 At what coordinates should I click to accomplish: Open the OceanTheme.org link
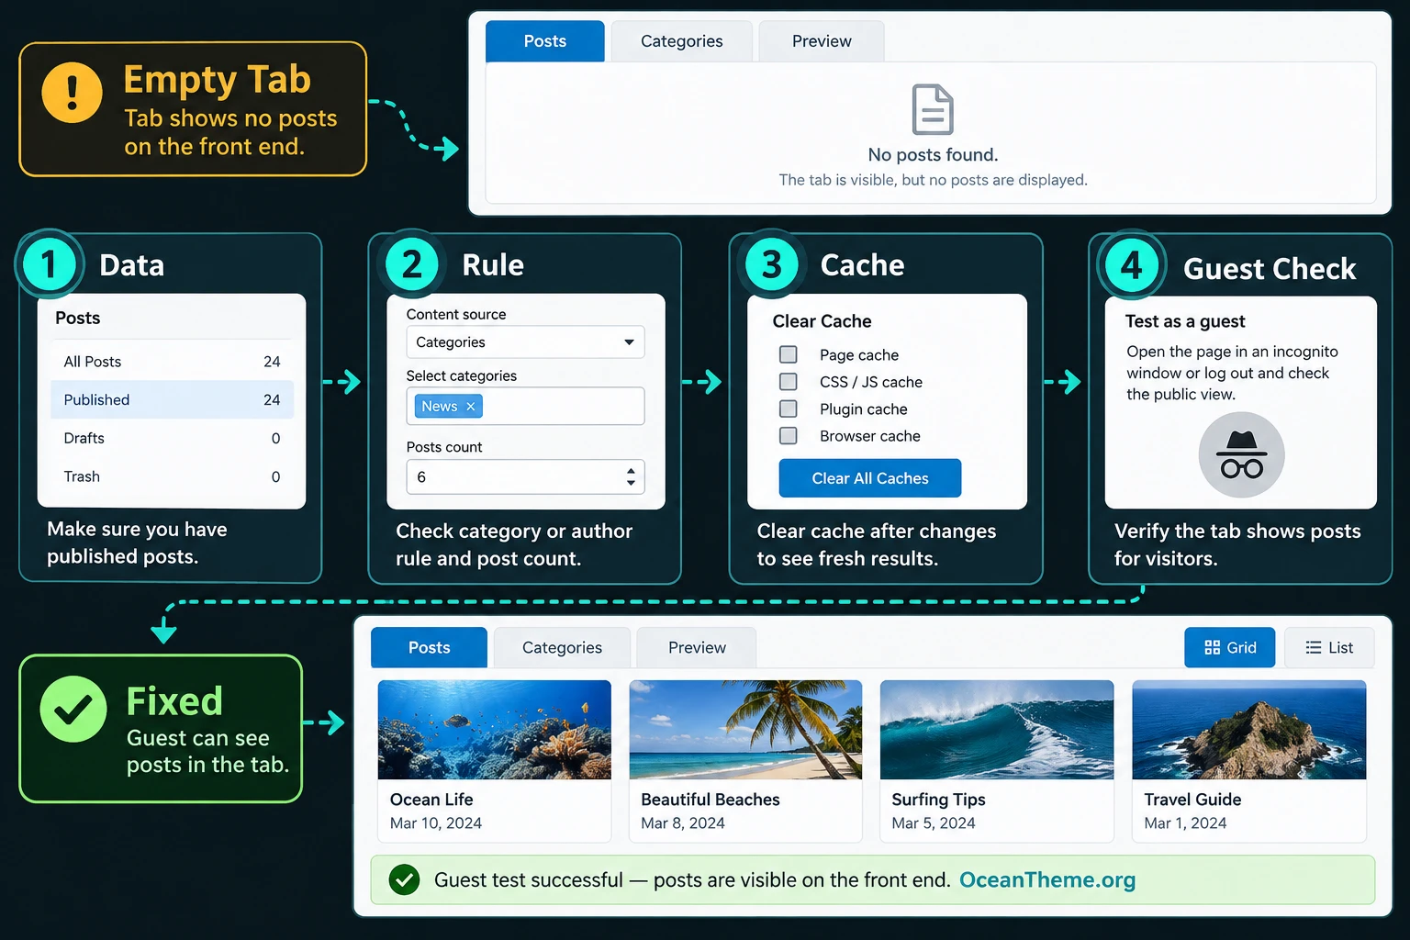1047,879
